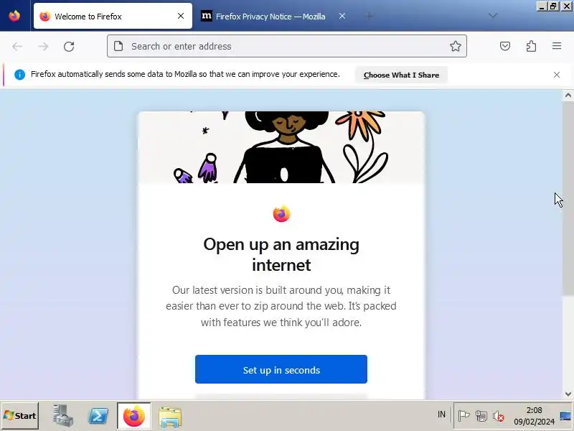The height and width of the screenshot is (431, 574).
Task: Bookmark this page with the star icon
Action: 455,46
